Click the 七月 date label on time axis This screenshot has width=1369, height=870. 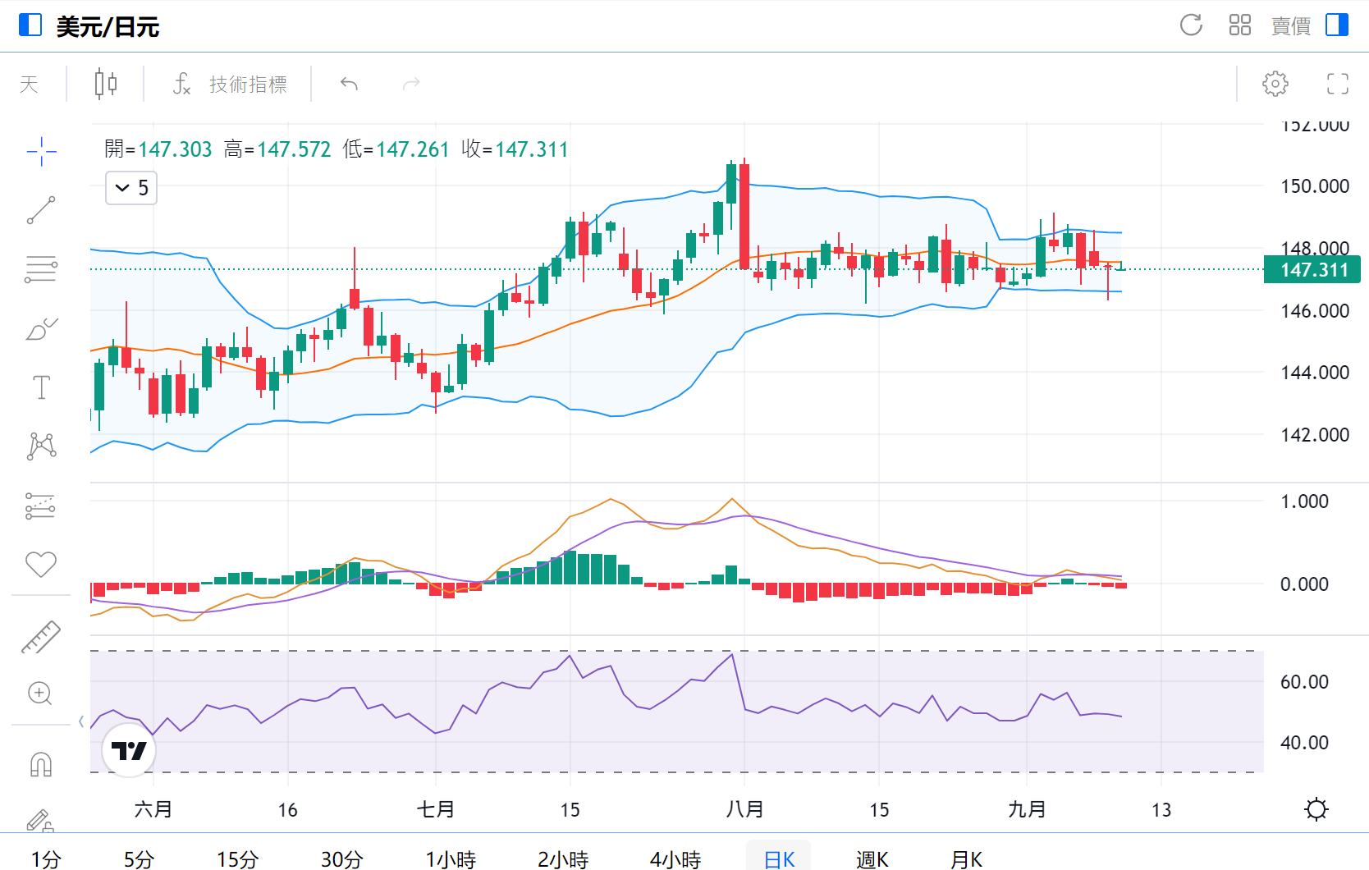tap(435, 809)
